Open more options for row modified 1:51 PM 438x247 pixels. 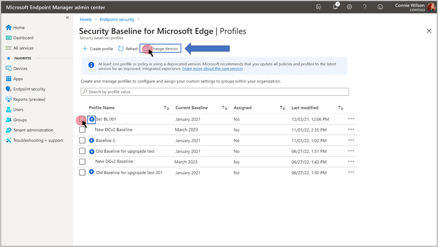(351, 151)
